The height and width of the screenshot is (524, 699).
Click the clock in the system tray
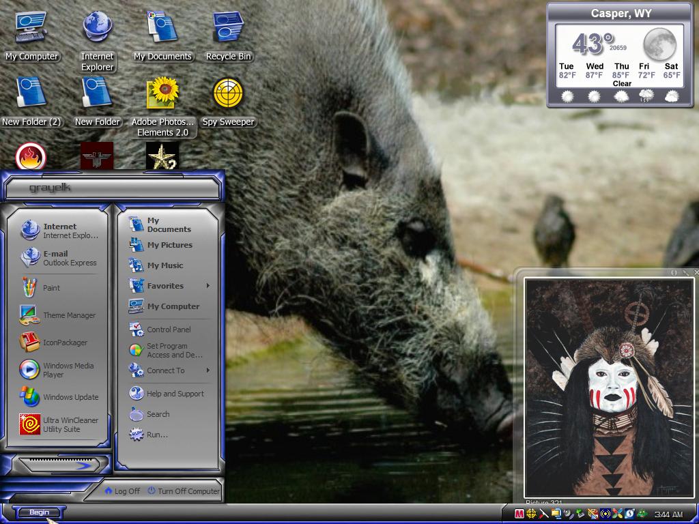669,514
